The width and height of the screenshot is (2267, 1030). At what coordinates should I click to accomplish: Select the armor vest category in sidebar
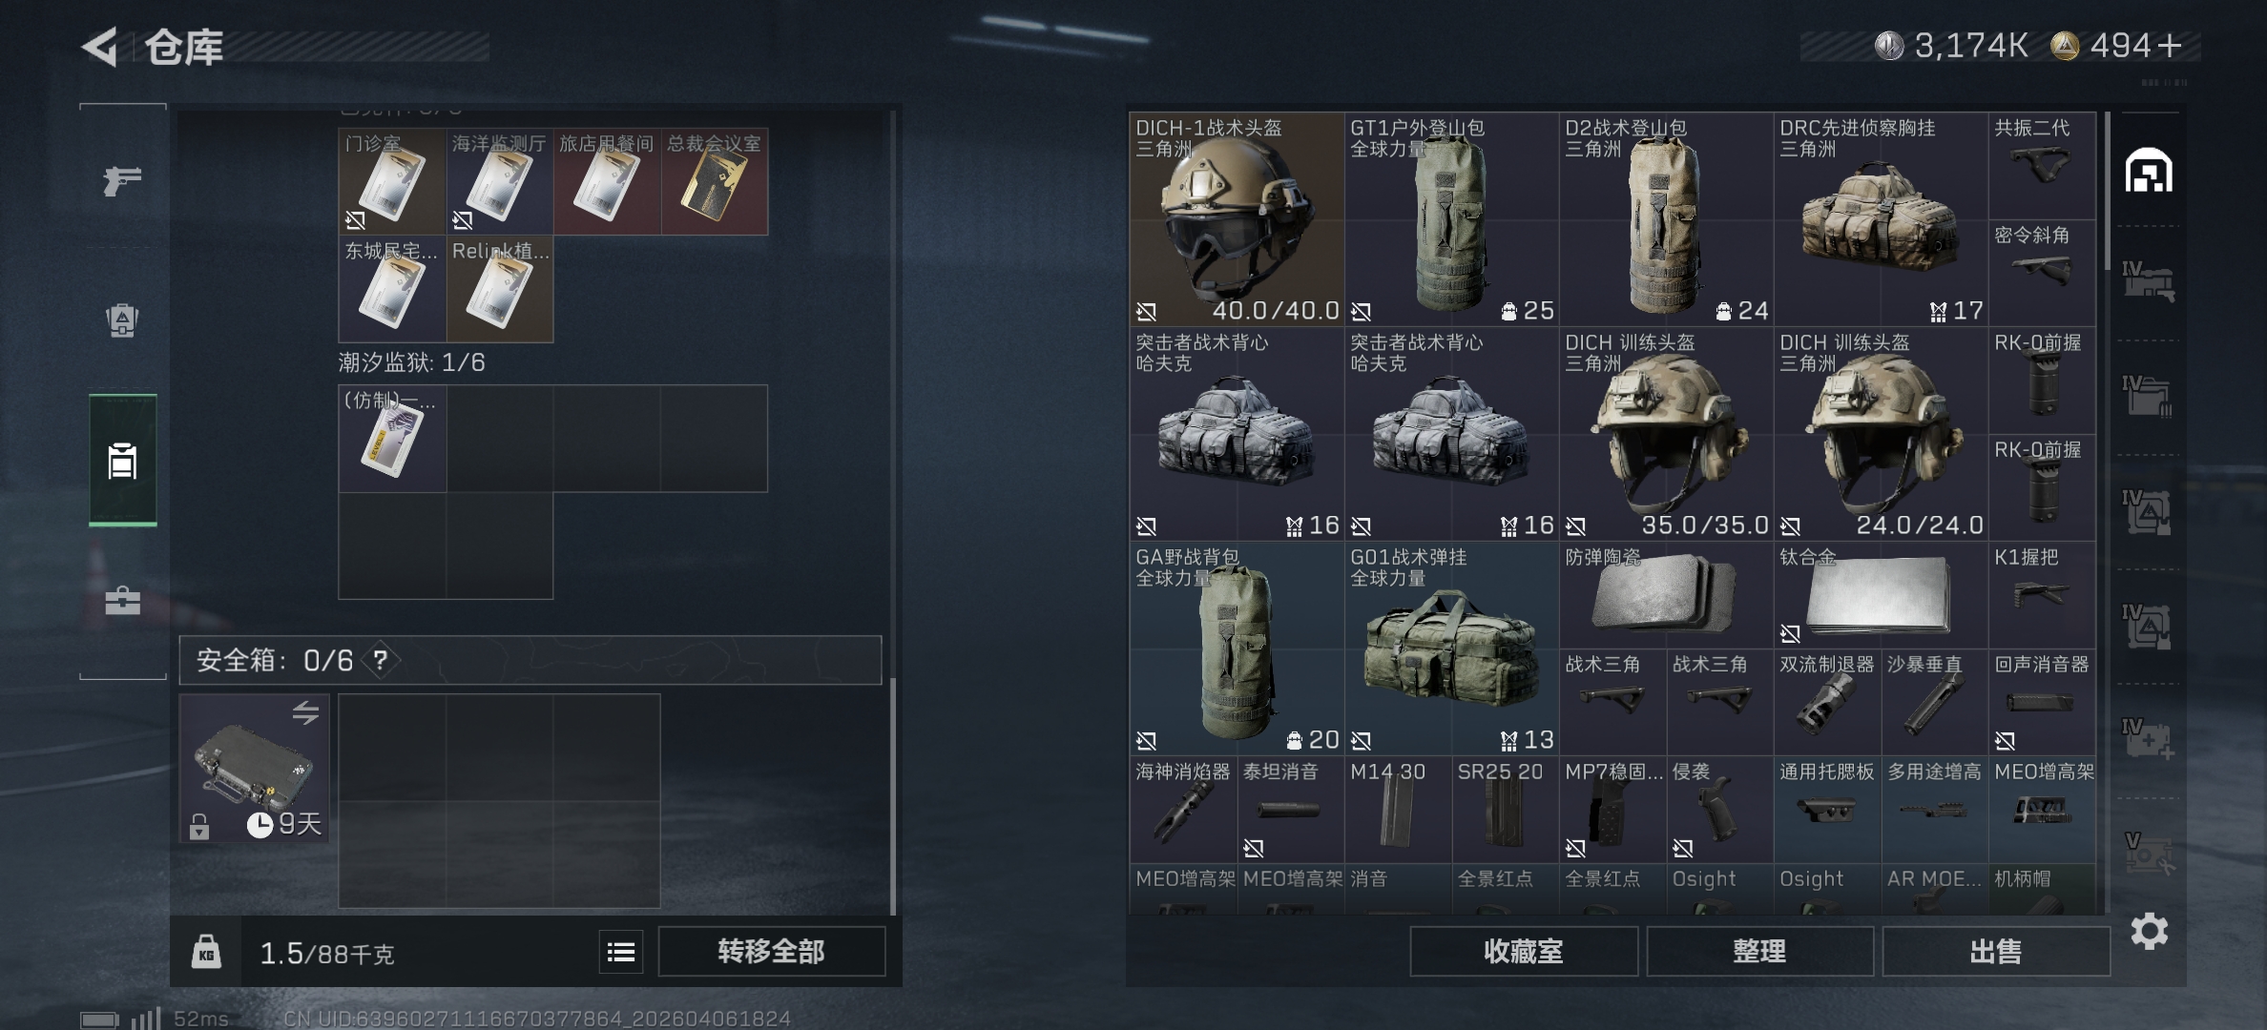coord(122,320)
